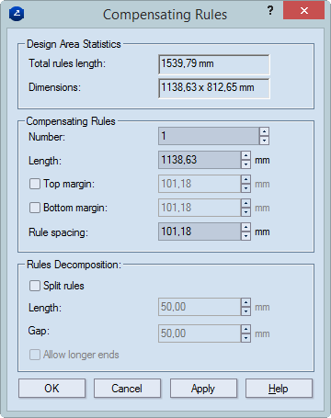This screenshot has width=331, height=418.
Task: Increase compensating rule Length value
Action: (x=245, y=155)
